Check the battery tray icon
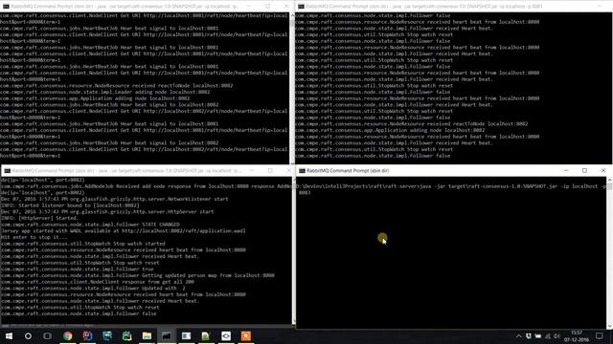 [x=538, y=335]
